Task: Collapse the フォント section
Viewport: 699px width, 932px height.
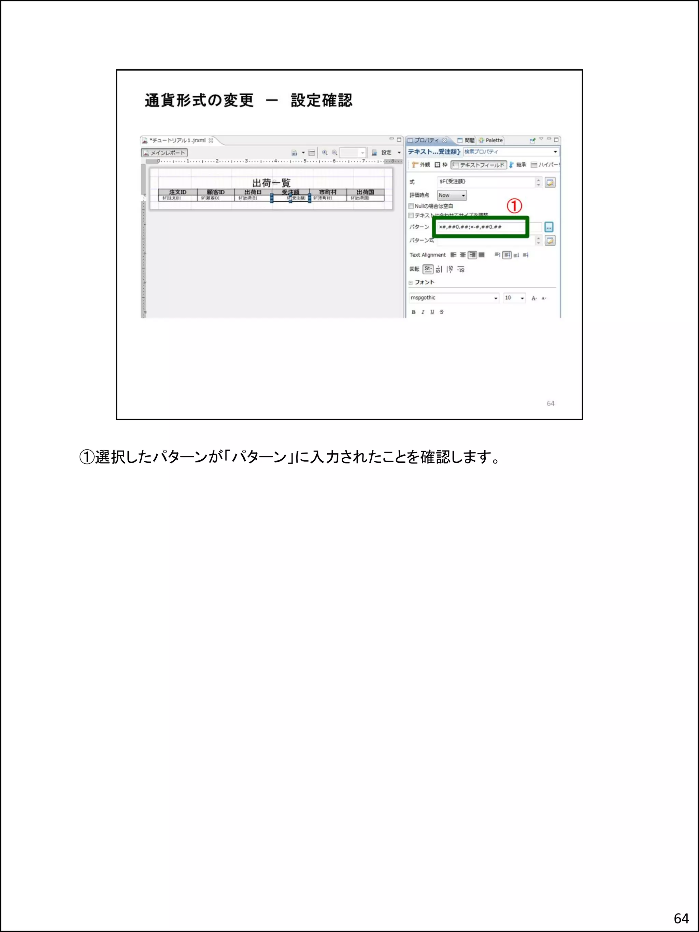Action: [x=411, y=283]
